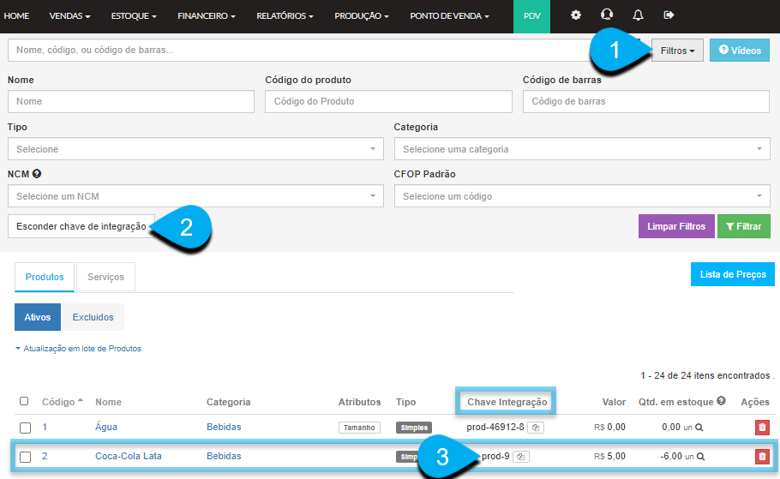The width and height of the screenshot is (780, 479).
Task: Copy integration key prod-9
Action: pyautogui.click(x=521, y=457)
